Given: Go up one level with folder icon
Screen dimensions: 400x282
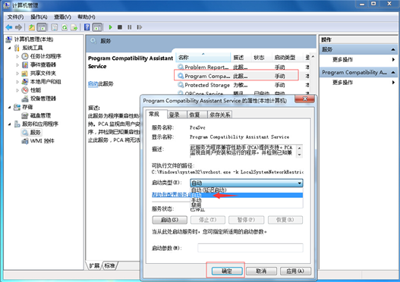Looking at the screenshot, I should pyautogui.click(x=32, y=27).
